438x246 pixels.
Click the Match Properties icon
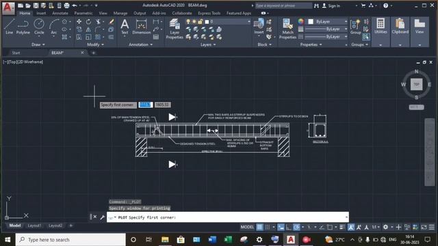[x=287, y=29]
